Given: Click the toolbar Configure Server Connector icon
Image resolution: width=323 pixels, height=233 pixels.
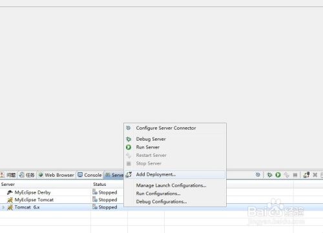Looking at the screenshot, I should tap(258, 175).
